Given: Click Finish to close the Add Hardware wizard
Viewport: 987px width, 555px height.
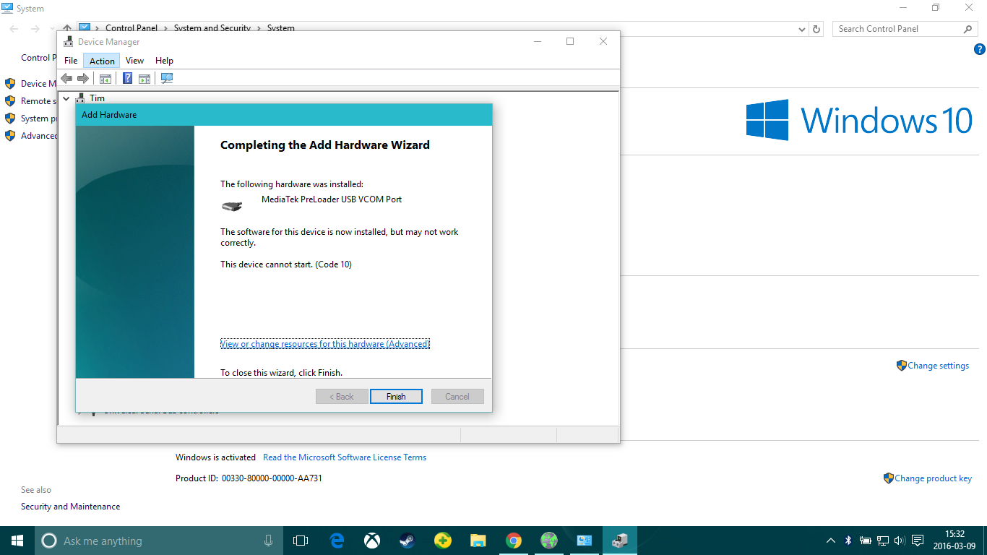Looking at the screenshot, I should click(396, 396).
